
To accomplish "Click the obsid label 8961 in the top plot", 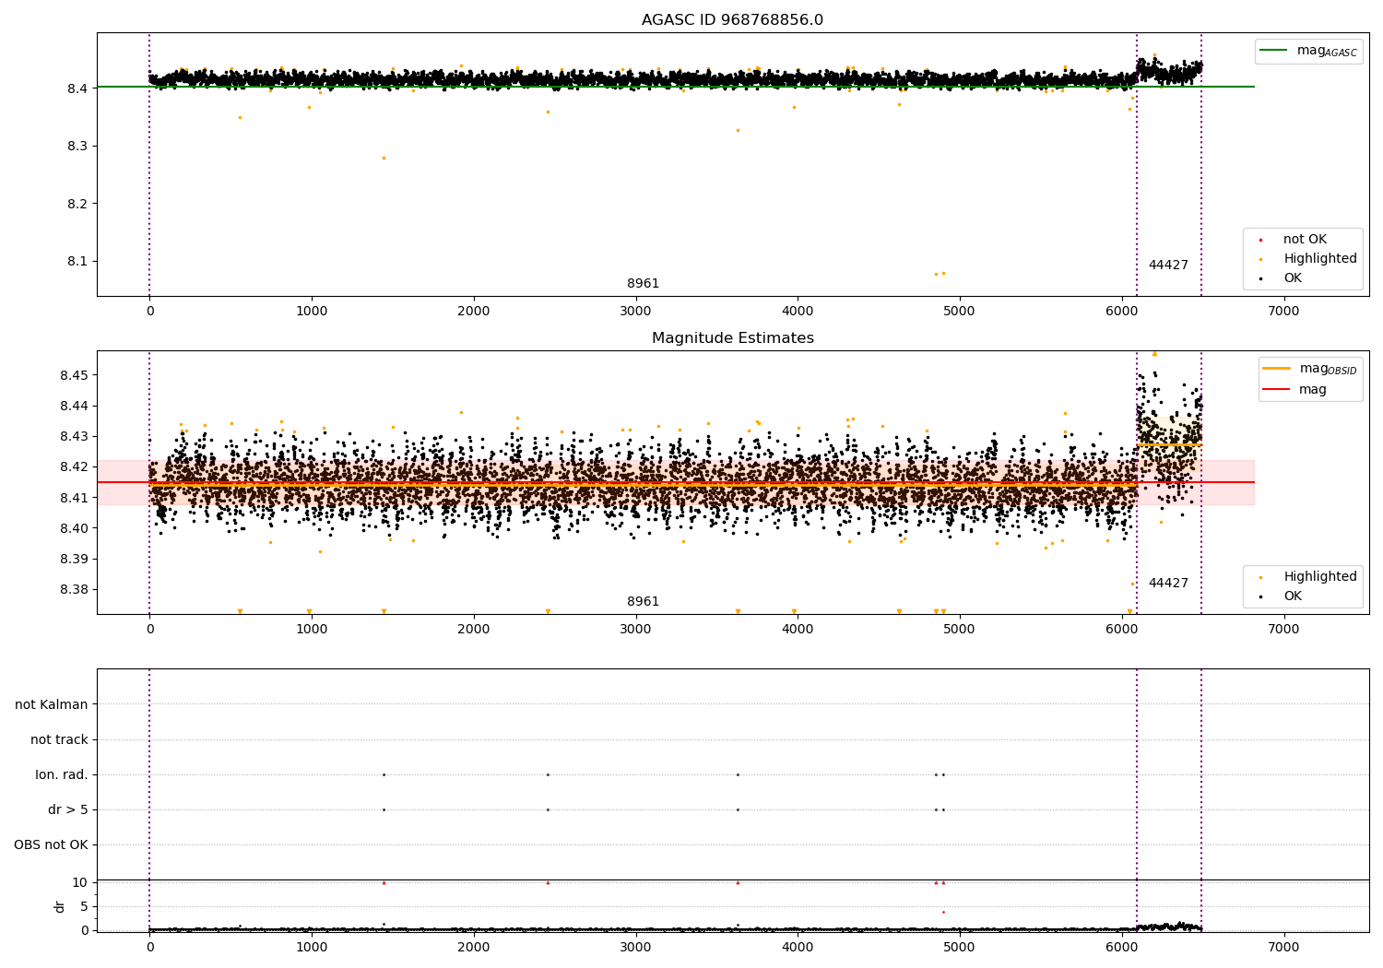I will (x=643, y=284).
